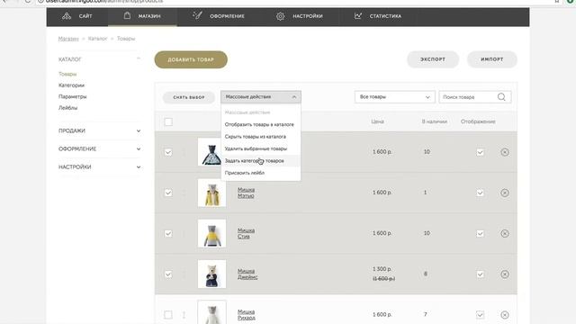The width and height of the screenshot is (576, 324).
Task: Open Мишка Джеймс product thumbnail
Action: coord(212,274)
